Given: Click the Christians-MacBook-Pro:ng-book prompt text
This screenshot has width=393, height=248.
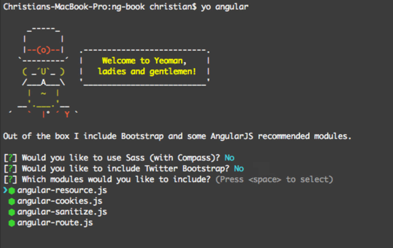Looking at the screenshot, I should [x=74, y=7].
